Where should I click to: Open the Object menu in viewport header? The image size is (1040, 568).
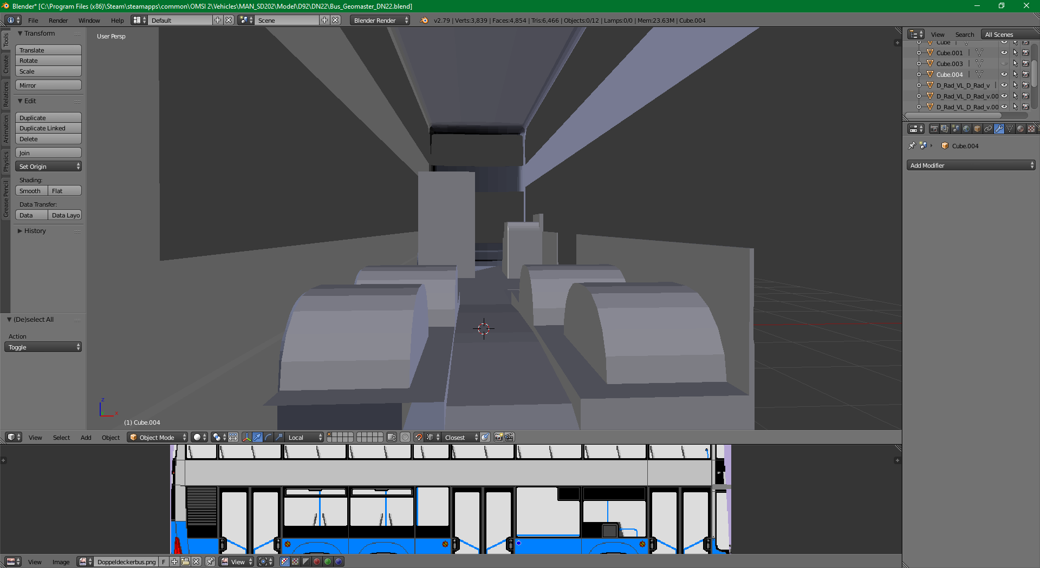[x=110, y=438]
